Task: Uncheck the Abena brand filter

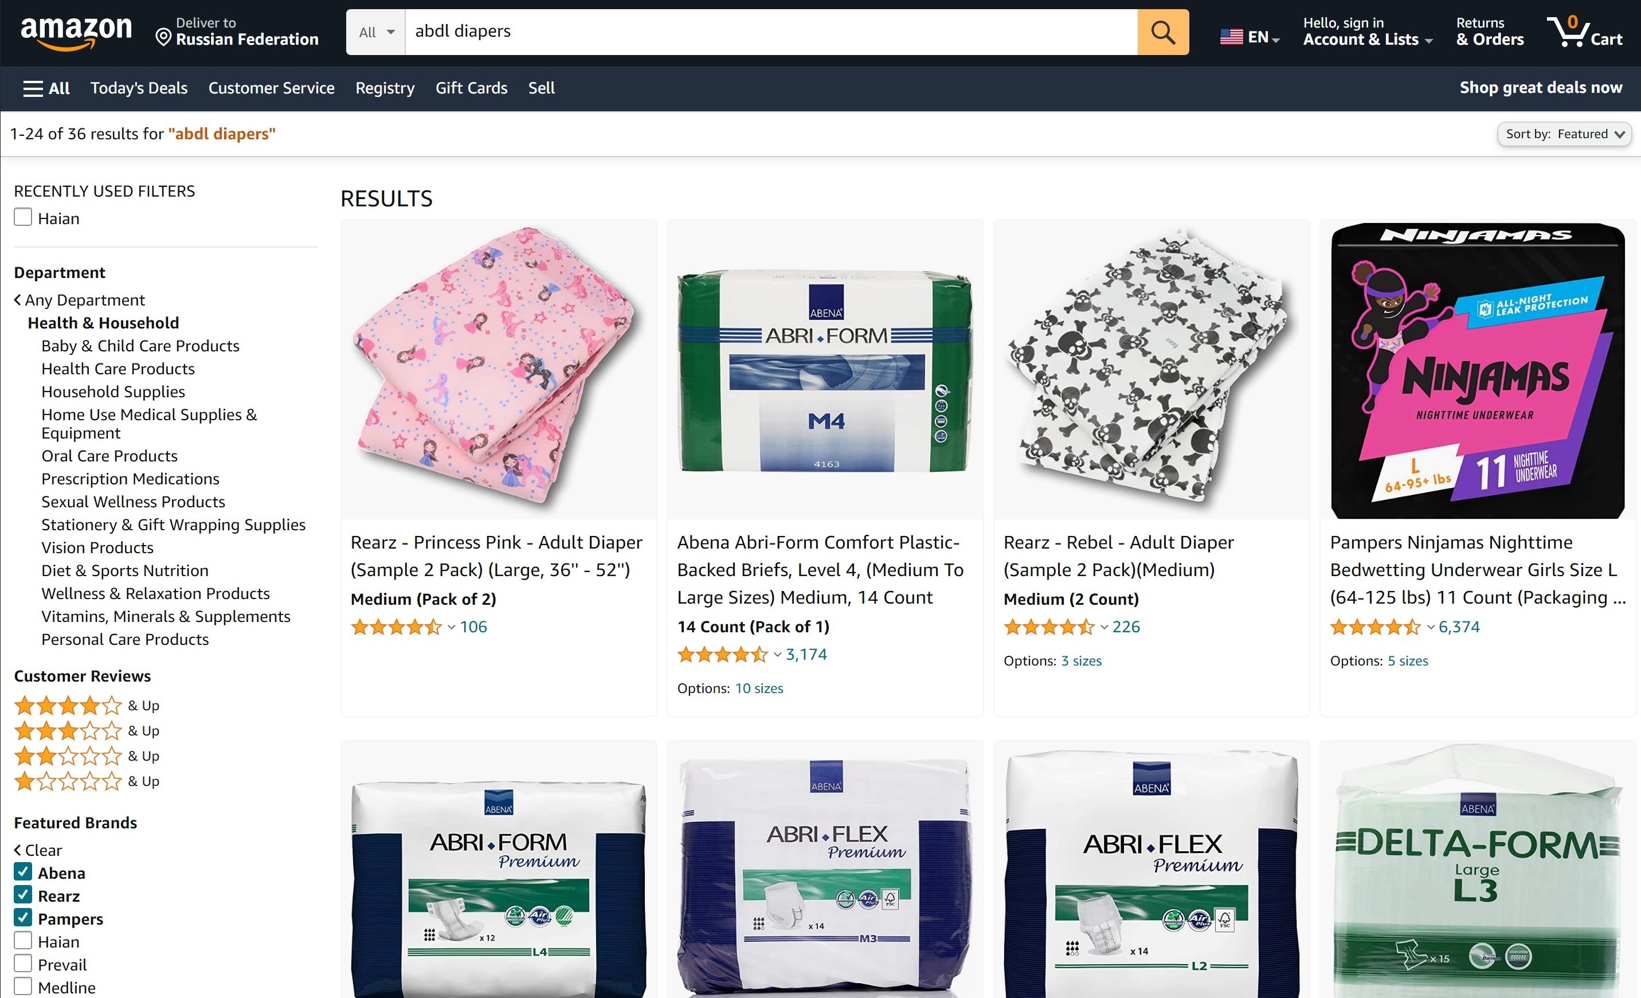Action: click(23, 872)
